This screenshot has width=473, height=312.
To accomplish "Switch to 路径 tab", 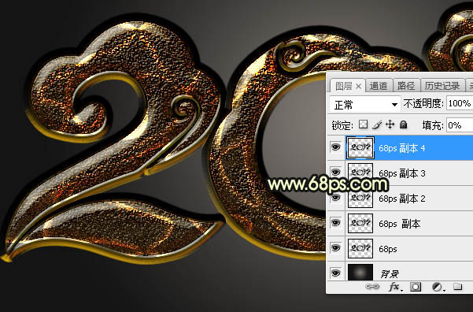I will pos(406,86).
